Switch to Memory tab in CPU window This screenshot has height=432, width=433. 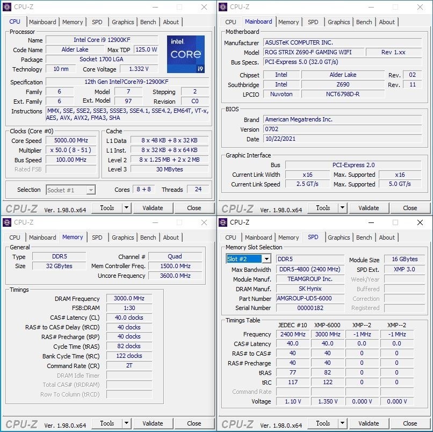click(73, 22)
